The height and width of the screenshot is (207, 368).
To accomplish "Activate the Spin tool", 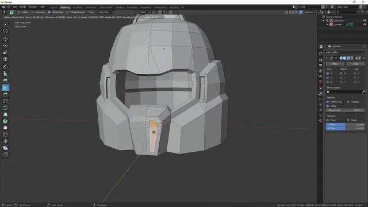I will pyautogui.click(x=5, y=121).
